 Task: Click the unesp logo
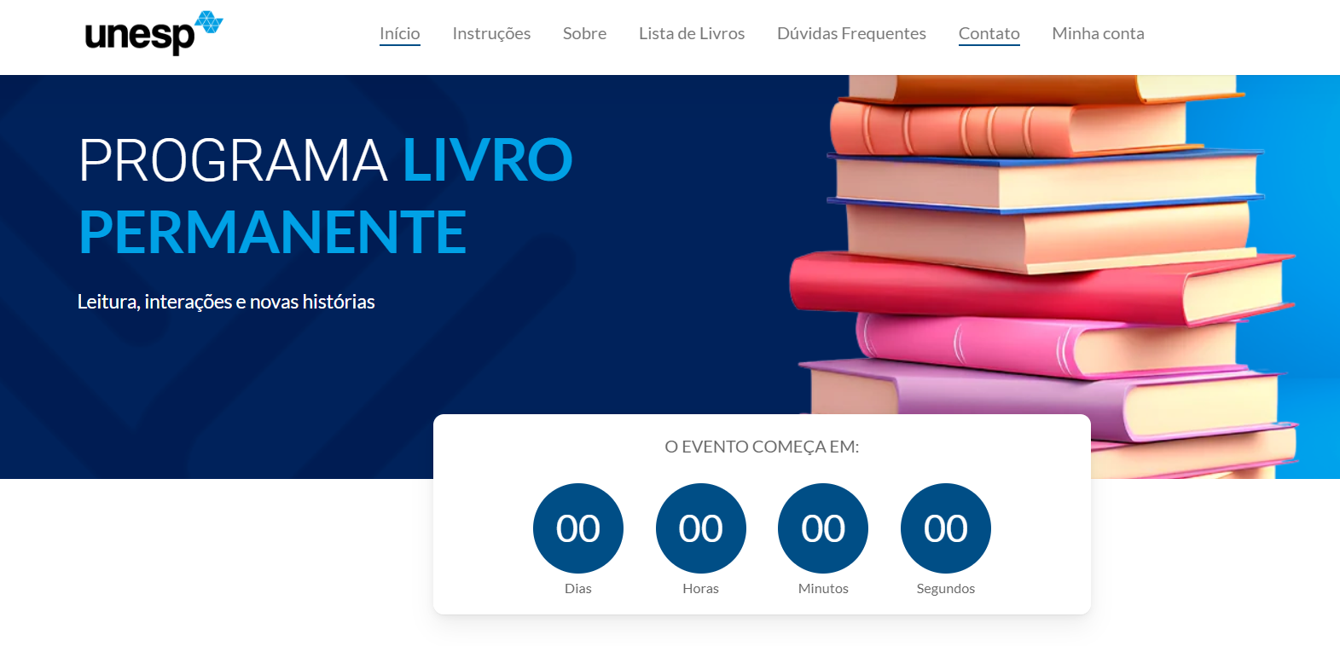pos(154,33)
